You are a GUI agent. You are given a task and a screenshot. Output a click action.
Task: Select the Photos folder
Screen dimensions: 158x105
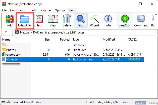(11, 50)
